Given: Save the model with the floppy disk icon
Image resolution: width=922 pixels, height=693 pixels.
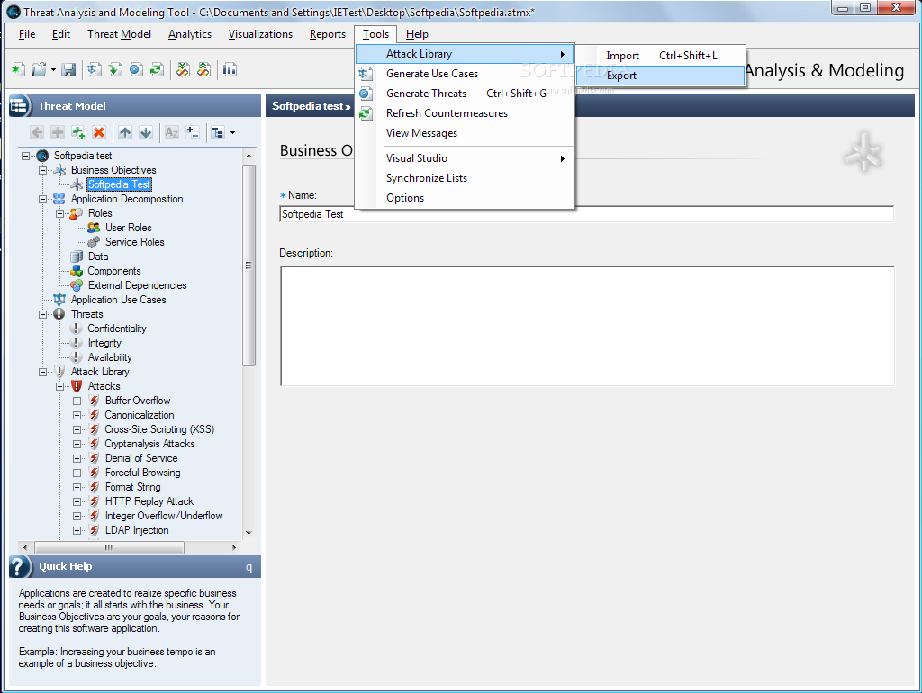Looking at the screenshot, I should (x=68, y=70).
